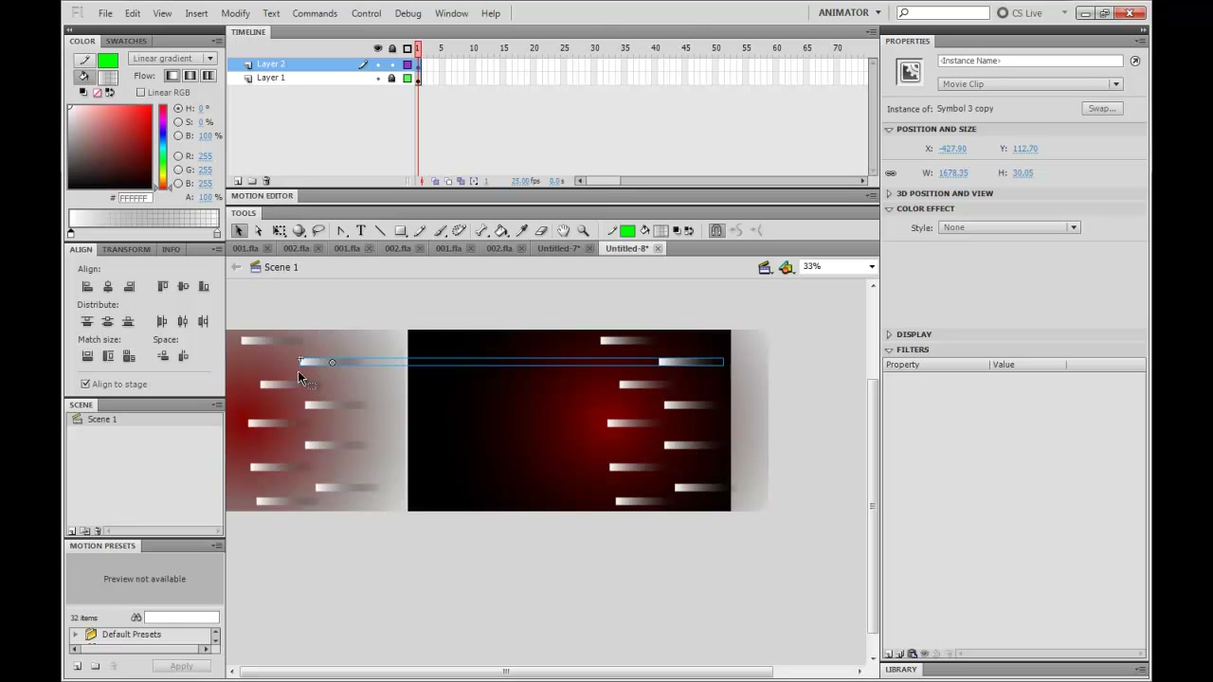The image size is (1213, 682).
Task: Select the H hue radio button
Action: (178, 109)
